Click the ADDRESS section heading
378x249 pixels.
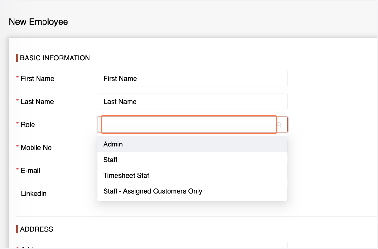(x=37, y=229)
